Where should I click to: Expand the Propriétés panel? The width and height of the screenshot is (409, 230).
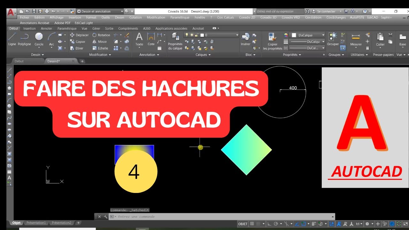(292, 55)
